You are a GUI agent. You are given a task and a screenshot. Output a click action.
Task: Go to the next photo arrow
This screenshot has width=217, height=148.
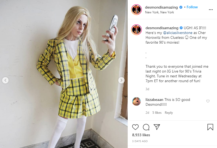[x=121, y=80]
